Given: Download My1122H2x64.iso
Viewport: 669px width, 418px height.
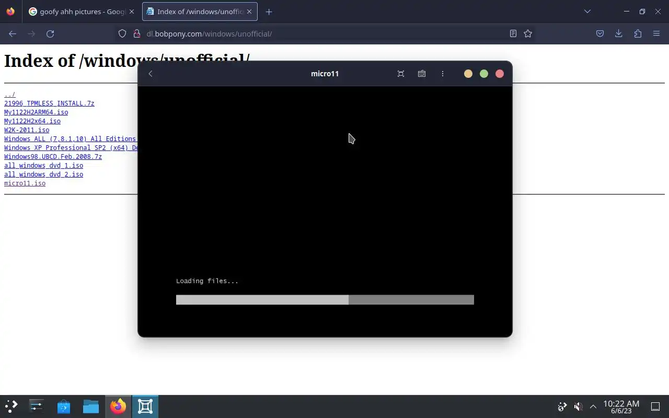Looking at the screenshot, I should coord(32,121).
